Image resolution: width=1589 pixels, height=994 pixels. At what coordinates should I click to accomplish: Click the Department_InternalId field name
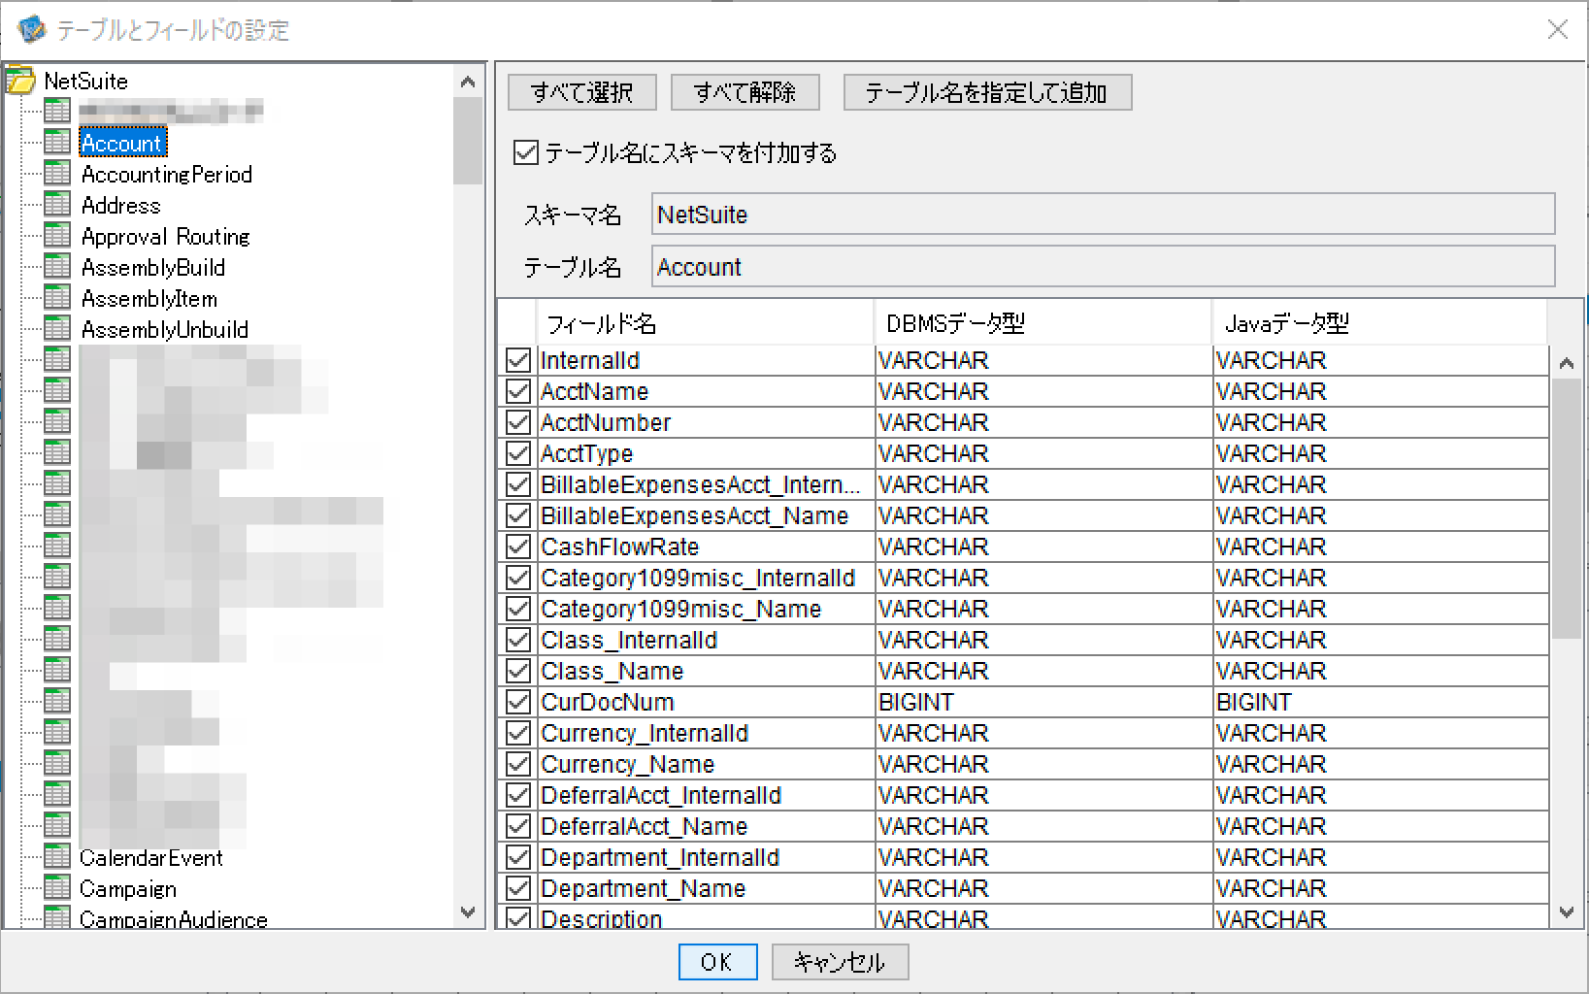(660, 857)
